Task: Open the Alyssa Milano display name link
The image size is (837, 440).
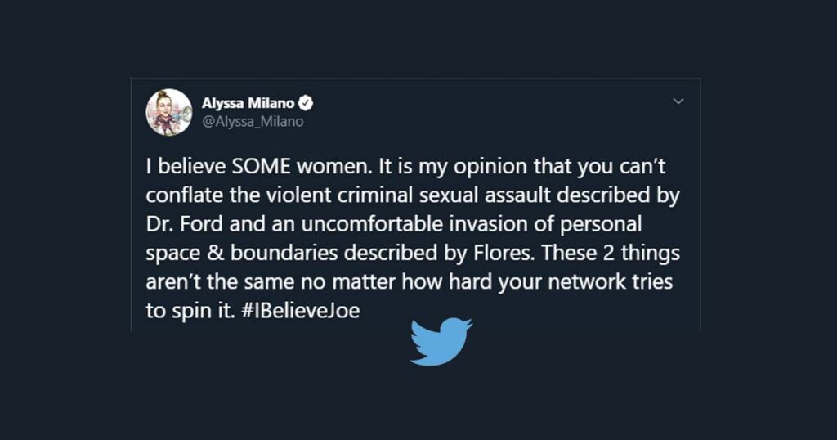Action: point(248,102)
